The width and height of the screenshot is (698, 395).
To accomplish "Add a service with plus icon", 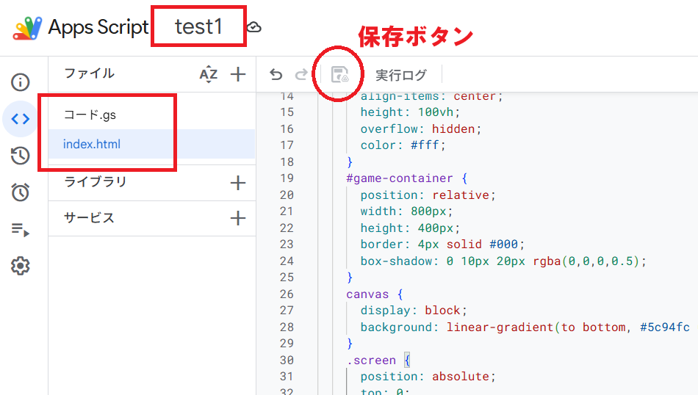I will pos(238,218).
